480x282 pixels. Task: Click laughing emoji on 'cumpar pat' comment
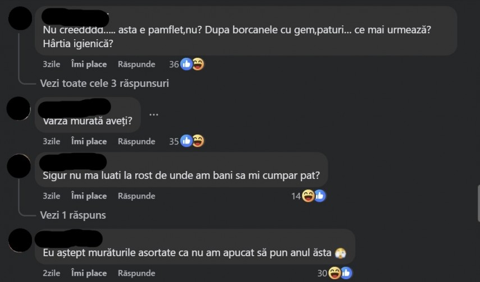point(308,196)
